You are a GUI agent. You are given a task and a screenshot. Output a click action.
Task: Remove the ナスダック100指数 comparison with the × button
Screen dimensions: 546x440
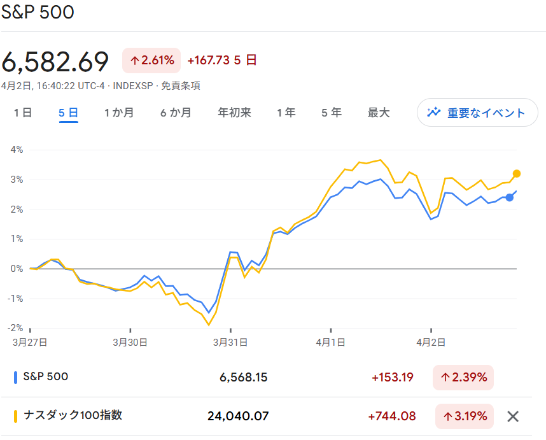(512, 416)
